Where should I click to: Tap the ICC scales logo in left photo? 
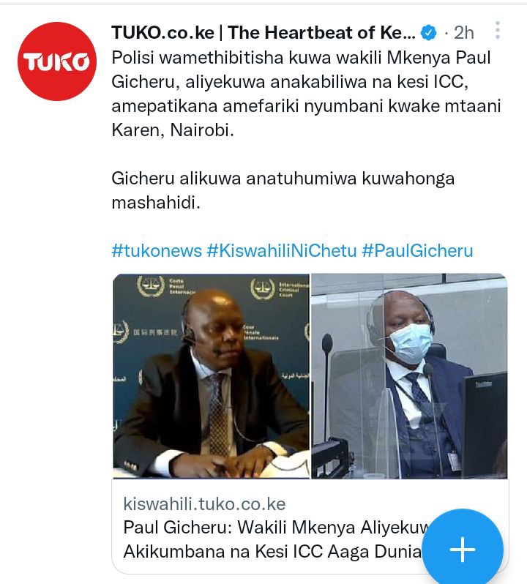point(151,286)
